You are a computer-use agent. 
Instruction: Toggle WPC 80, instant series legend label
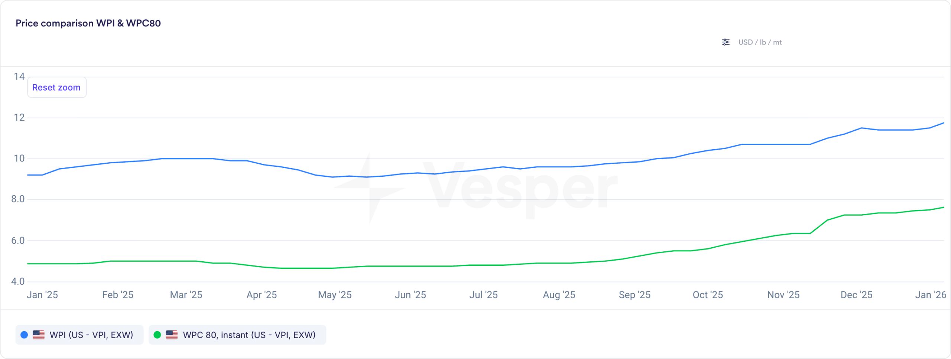point(249,335)
